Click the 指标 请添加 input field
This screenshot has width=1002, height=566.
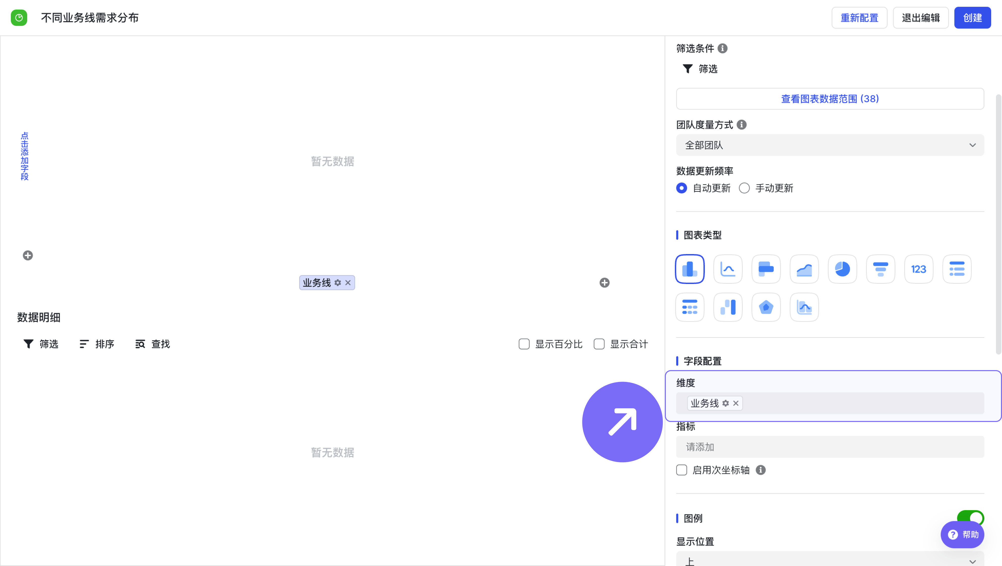(830, 447)
